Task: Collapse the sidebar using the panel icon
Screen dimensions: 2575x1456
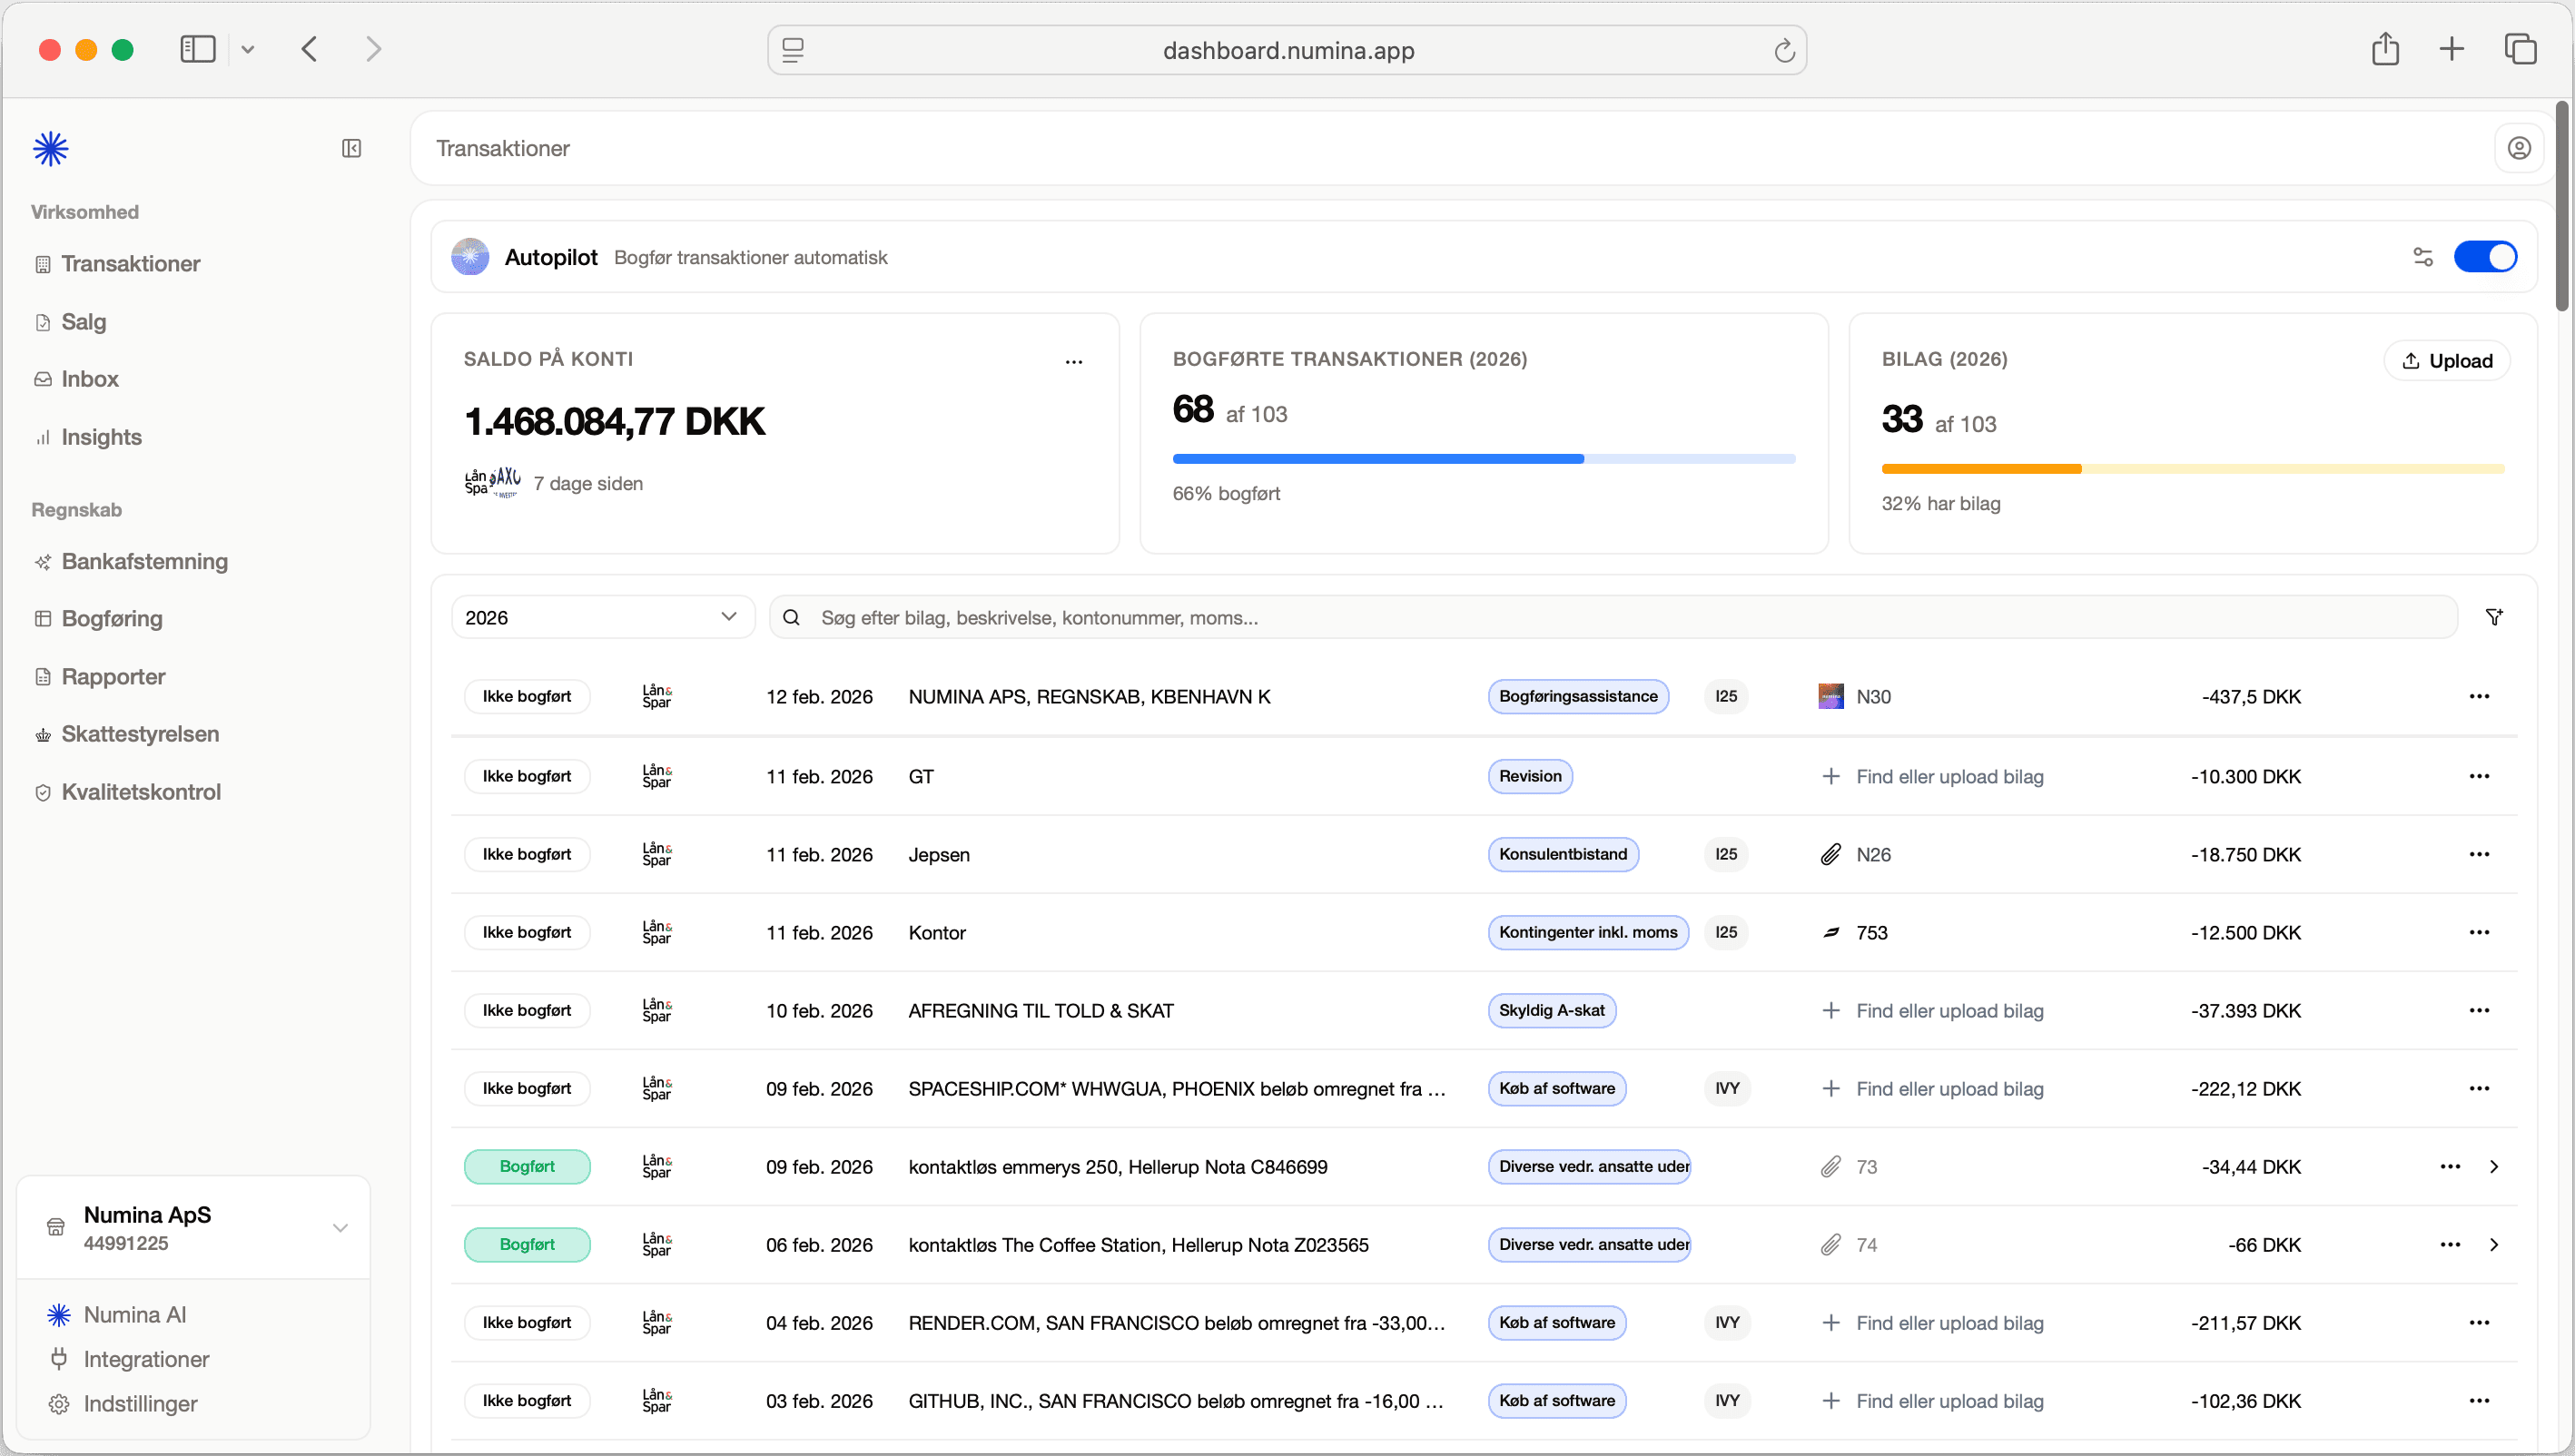Action: pyautogui.click(x=351, y=148)
